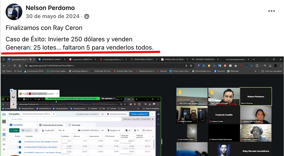Viewport: 284px width, 156px height.
Task: Click the pencil edit icon beside Duplicar
Action: [36, 131]
